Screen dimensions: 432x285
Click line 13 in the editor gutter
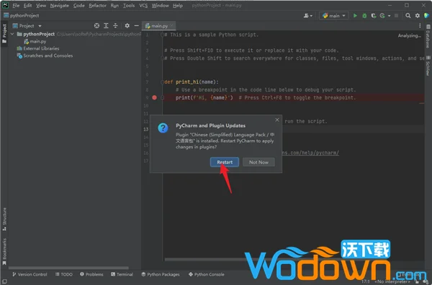pos(146,129)
